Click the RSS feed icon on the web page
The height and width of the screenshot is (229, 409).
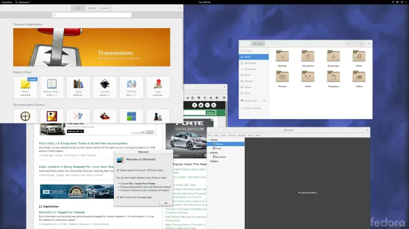[214, 105]
